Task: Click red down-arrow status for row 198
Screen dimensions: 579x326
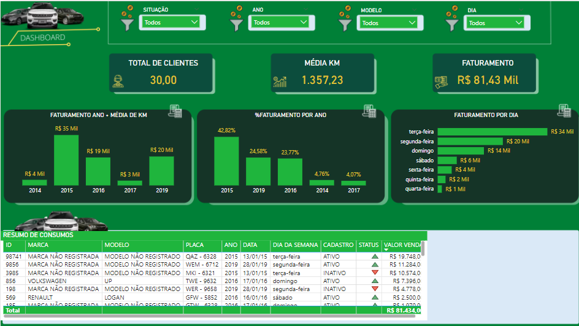Action: pyautogui.click(x=375, y=289)
